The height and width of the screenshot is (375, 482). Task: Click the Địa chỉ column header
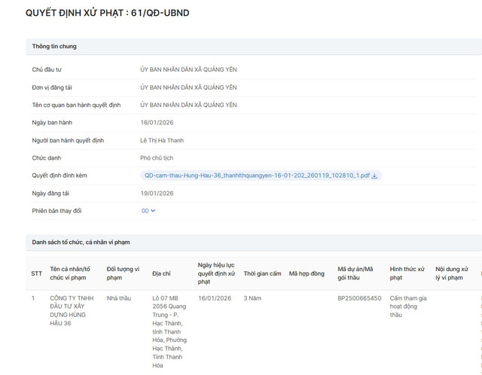click(x=163, y=273)
